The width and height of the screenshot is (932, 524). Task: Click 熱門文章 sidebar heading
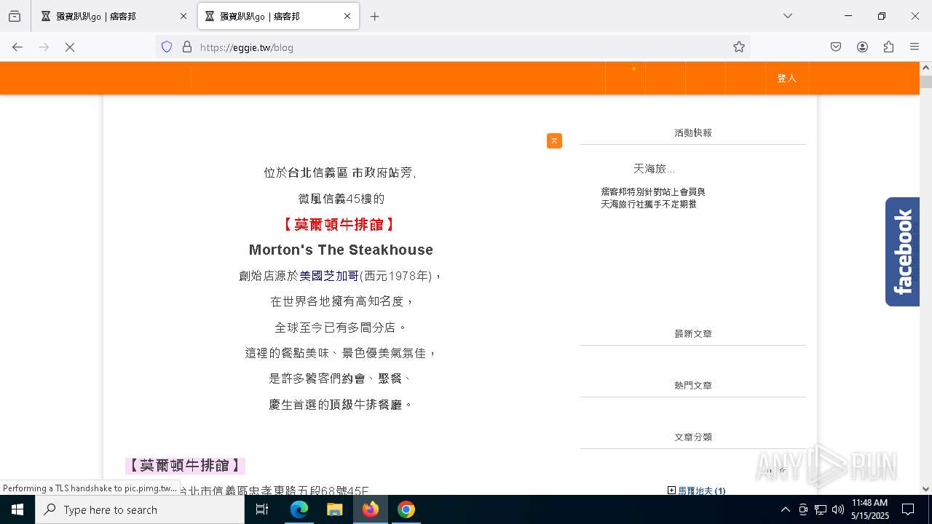point(692,385)
